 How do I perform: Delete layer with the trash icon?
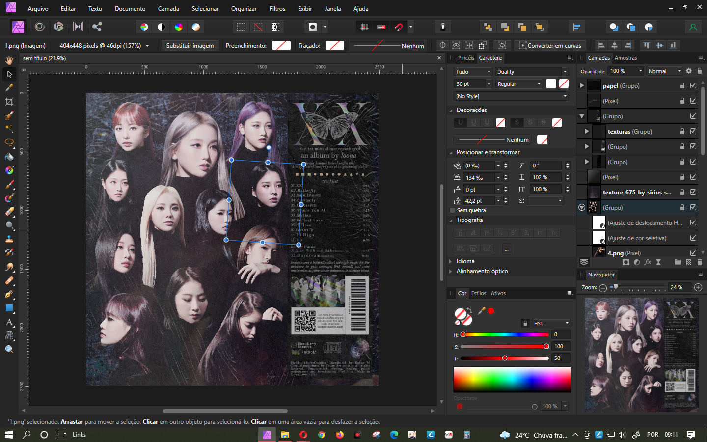(x=700, y=262)
